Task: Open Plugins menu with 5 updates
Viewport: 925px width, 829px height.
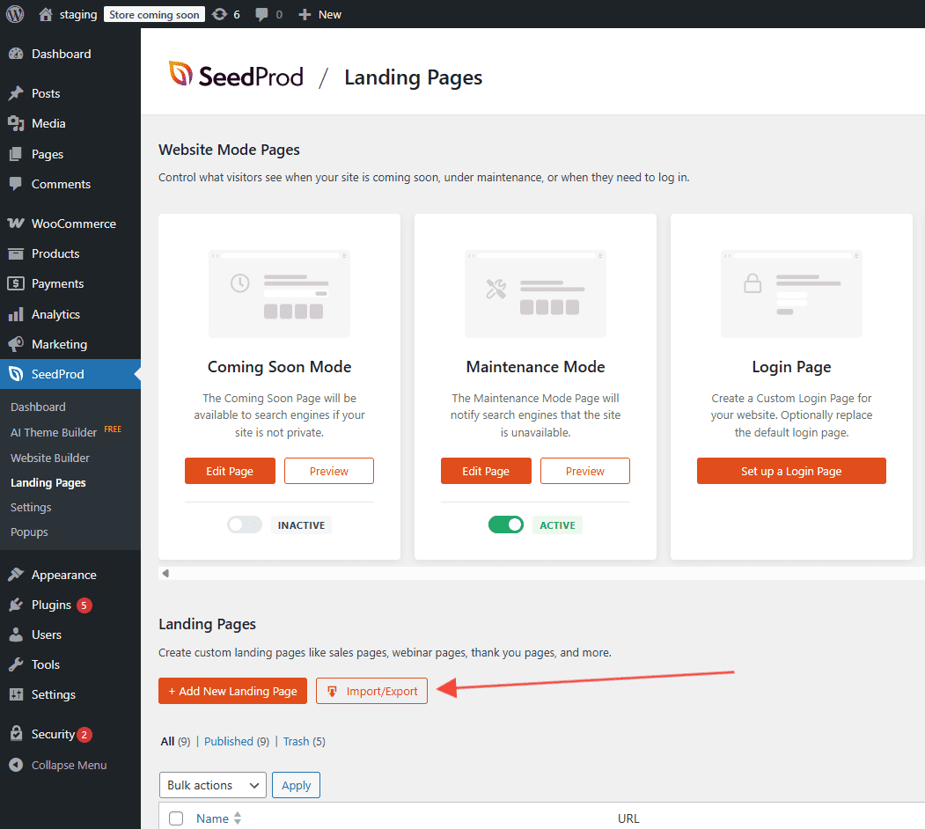Action: click(52, 605)
